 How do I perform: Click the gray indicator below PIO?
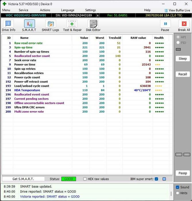point(178,49)
